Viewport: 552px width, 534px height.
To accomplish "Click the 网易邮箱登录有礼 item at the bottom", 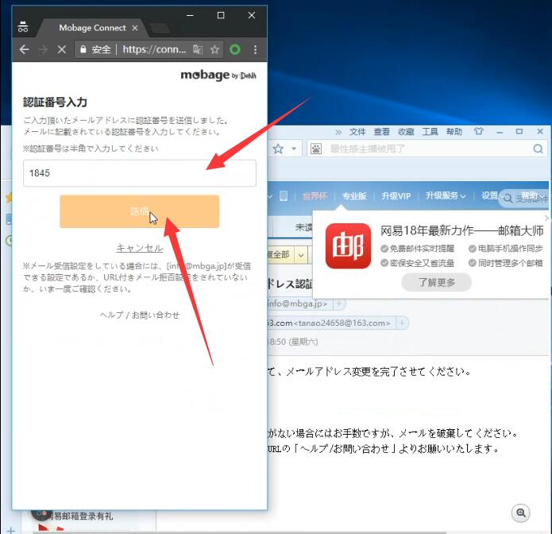I will pyautogui.click(x=79, y=517).
